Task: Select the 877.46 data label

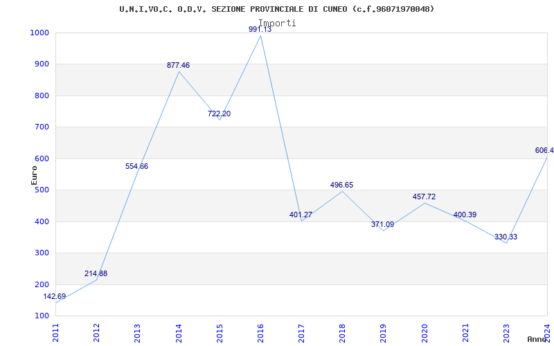Action: (x=179, y=65)
